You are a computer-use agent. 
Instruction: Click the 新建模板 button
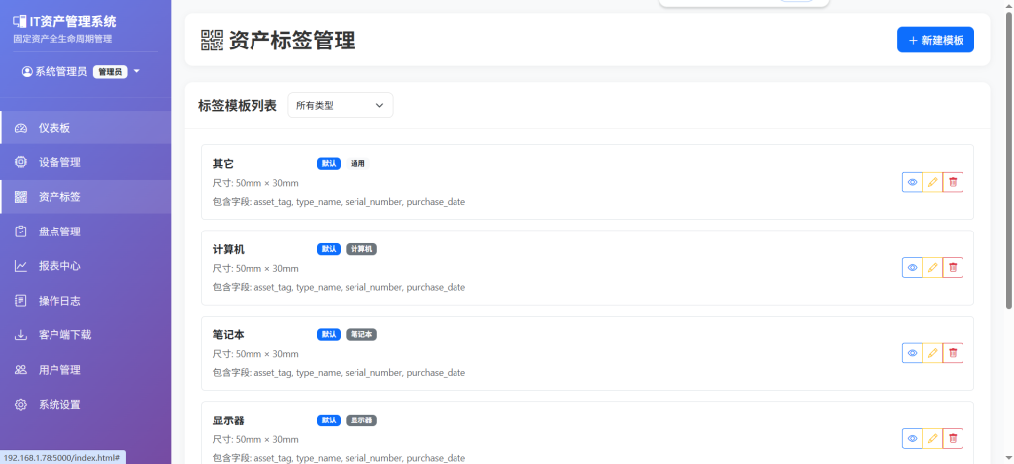coord(935,40)
